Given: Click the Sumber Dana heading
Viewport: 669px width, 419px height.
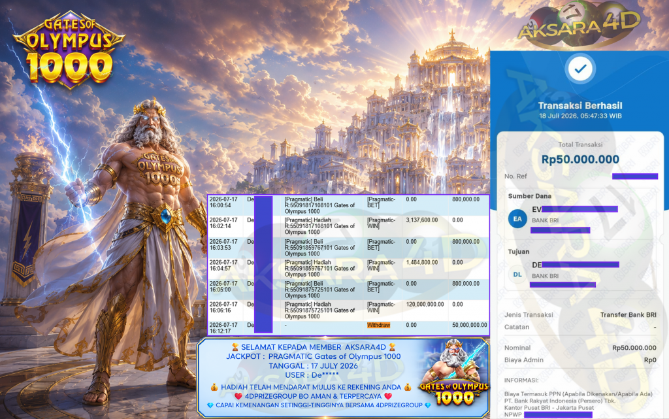Looking at the screenshot, I should point(529,196).
